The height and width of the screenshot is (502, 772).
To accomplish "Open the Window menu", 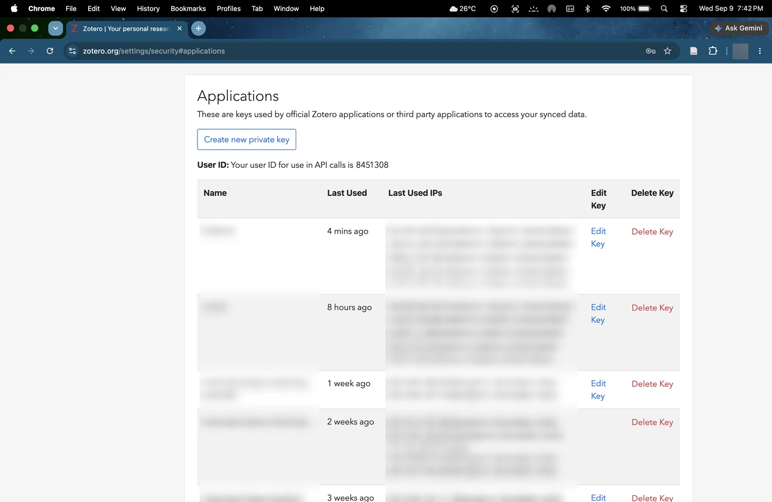I will pos(286,8).
